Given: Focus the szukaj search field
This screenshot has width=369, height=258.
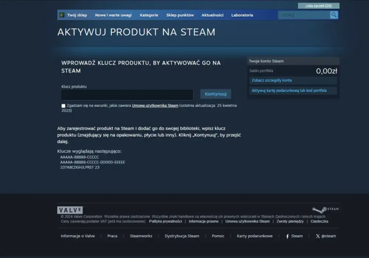Looking at the screenshot, I should (x=304, y=15).
